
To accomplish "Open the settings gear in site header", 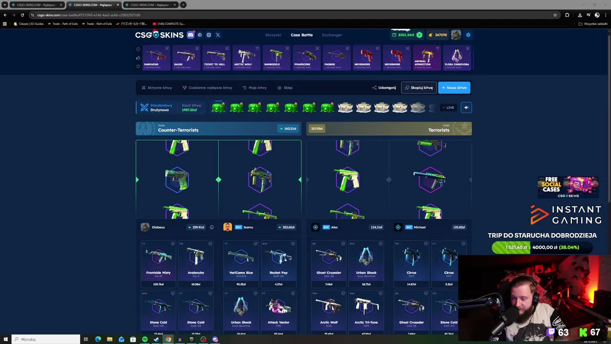I will coord(468,35).
